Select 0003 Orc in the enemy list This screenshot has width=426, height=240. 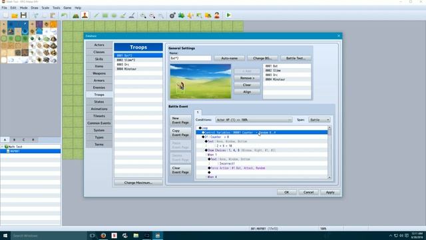point(287,75)
